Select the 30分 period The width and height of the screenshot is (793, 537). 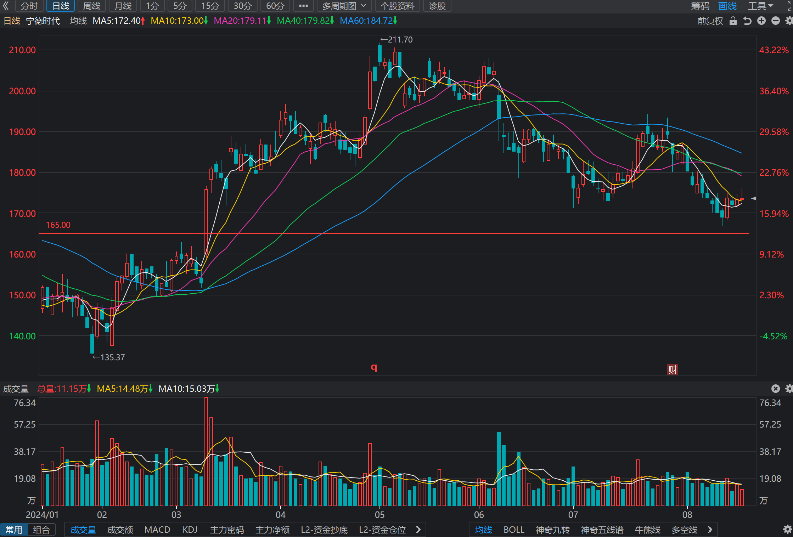pyautogui.click(x=243, y=6)
